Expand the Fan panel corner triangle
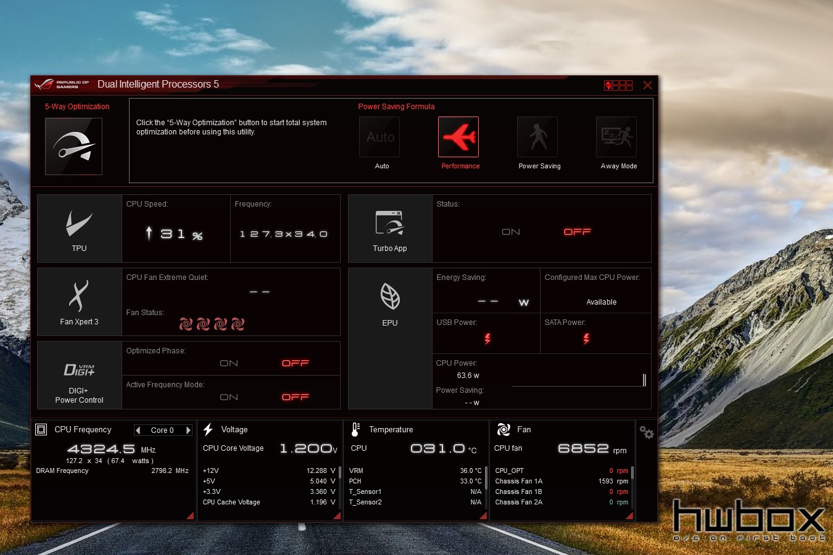The width and height of the screenshot is (833, 555). point(629,516)
